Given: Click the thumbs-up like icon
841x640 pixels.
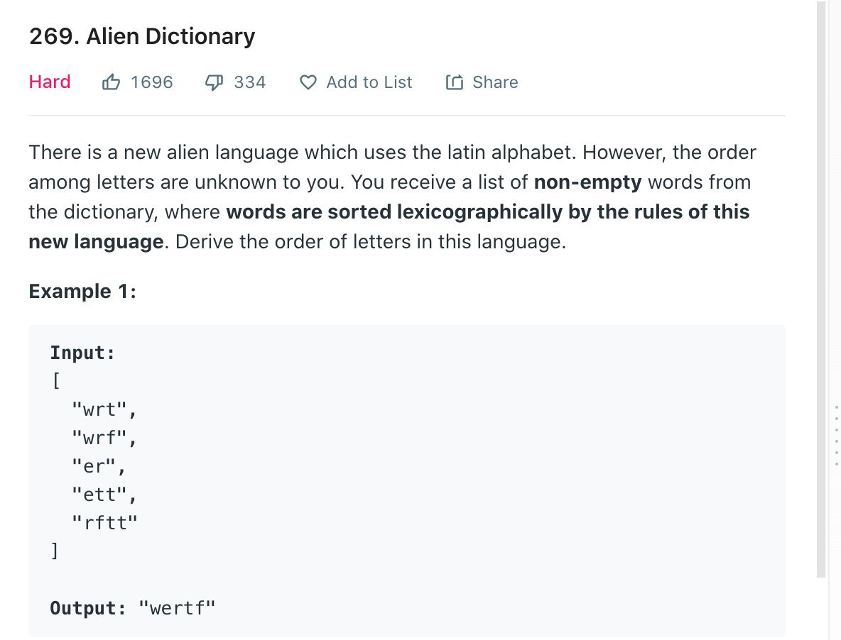Looking at the screenshot, I should pos(111,82).
